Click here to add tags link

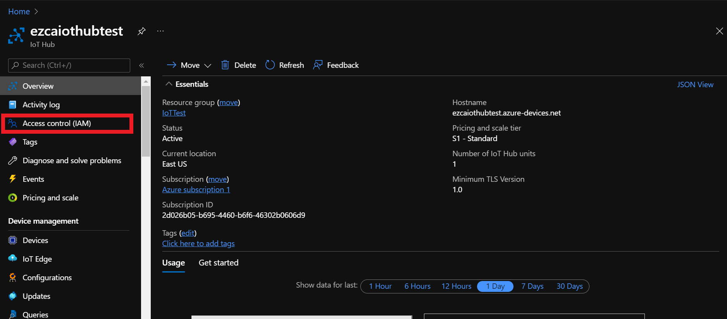tap(198, 243)
